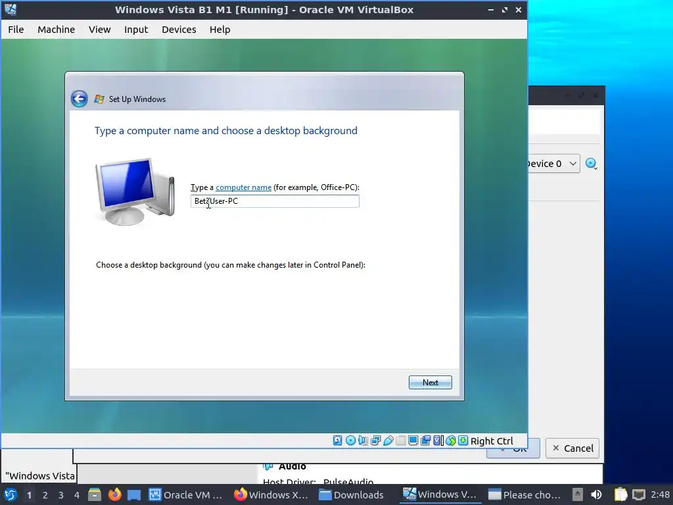Open the LXQt start menu icon
Viewport: 673px width, 505px height.
tap(11, 495)
